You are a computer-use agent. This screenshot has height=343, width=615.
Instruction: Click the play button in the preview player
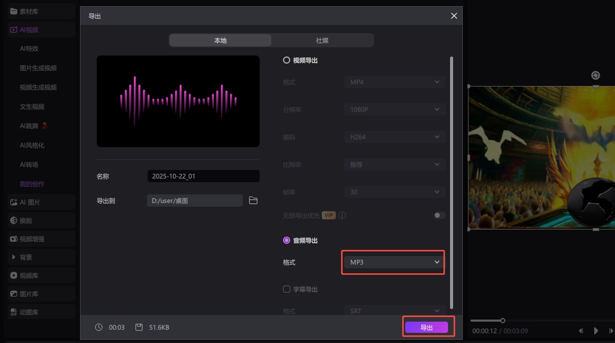[x=596, y=331]
